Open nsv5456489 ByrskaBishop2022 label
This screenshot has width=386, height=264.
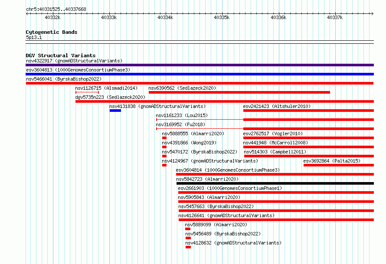tap(223, 234)
